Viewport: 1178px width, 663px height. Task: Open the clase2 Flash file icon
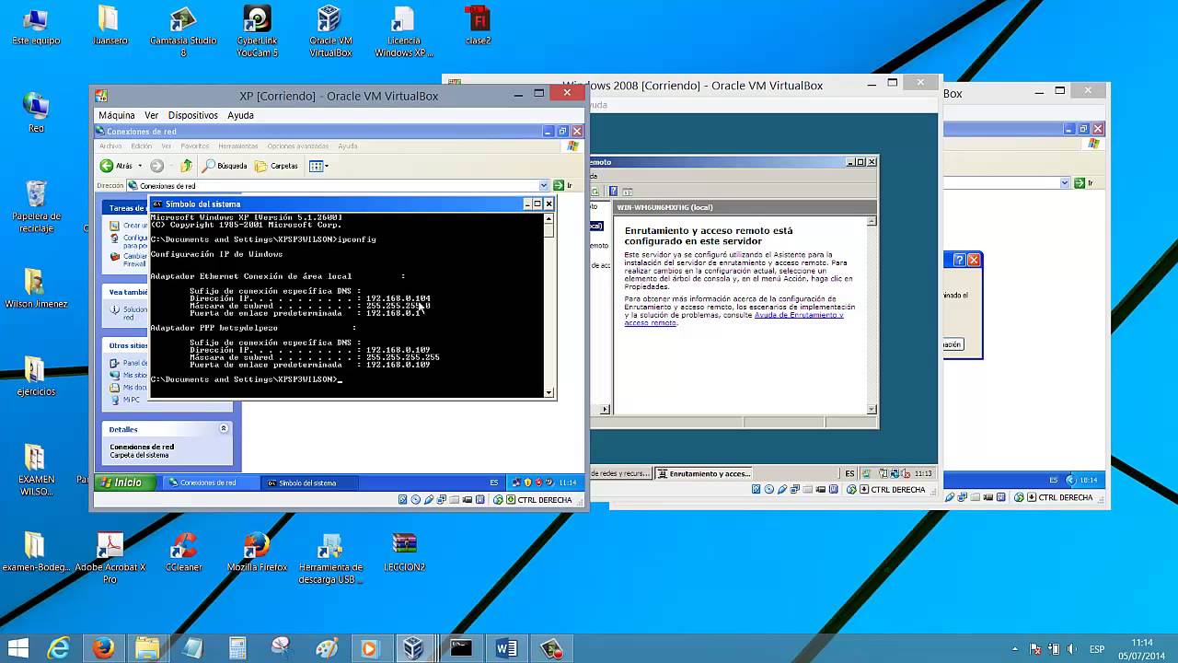[478, 26]
